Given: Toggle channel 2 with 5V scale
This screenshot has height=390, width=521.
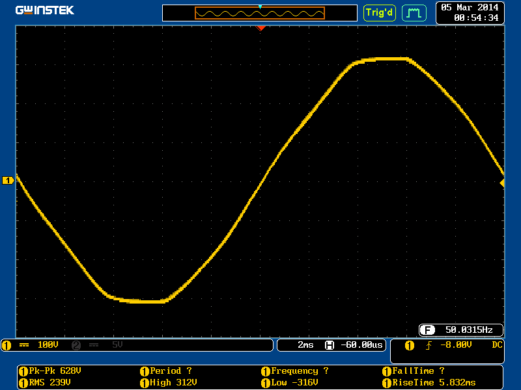Looking at the screenshot, I should tap(98, 345).
